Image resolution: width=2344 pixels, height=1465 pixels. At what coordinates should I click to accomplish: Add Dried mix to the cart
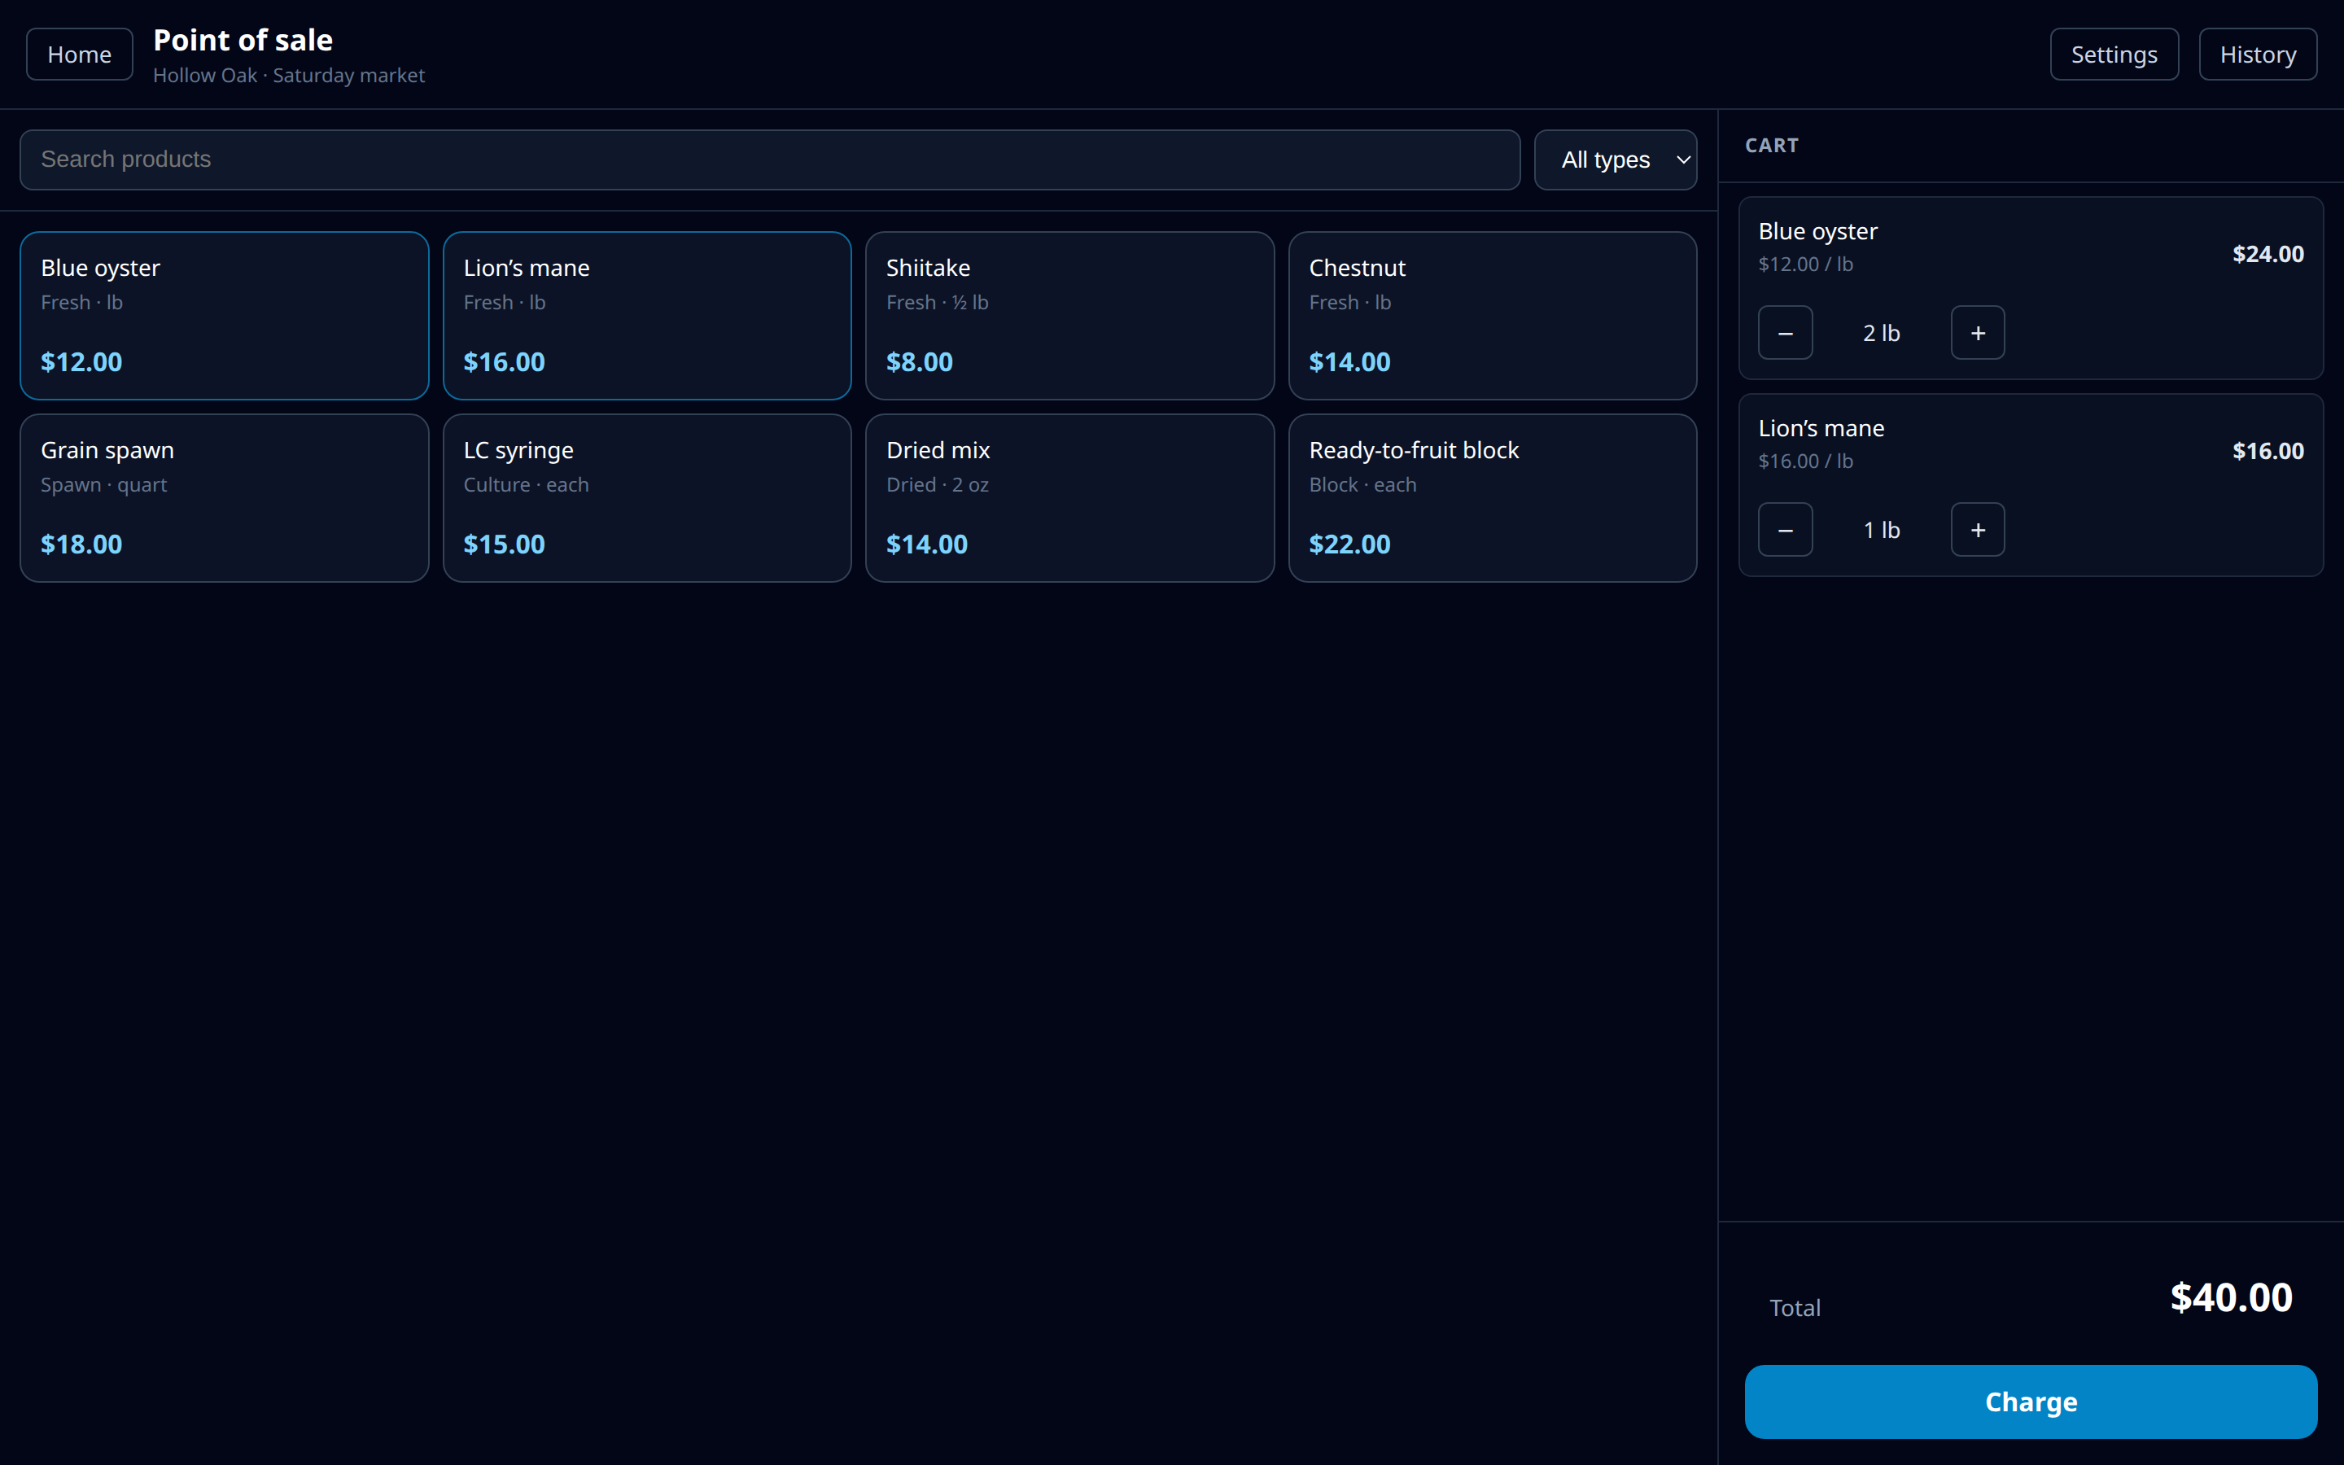[x=1069, y=498]
